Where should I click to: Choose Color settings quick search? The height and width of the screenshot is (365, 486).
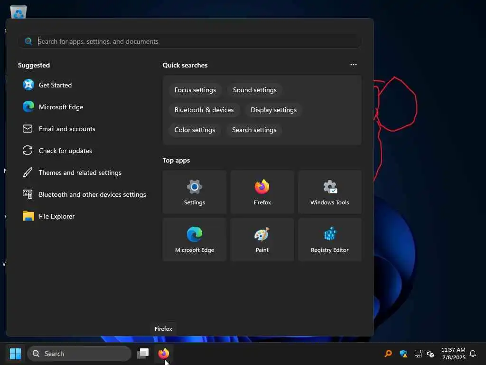pyautogui.click(x=195, y=130)
